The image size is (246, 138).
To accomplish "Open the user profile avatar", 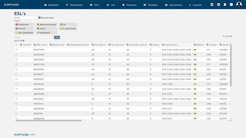I will tap(239, 5).
